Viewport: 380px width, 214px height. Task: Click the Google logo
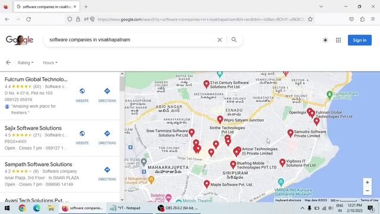tap(20, 40)
